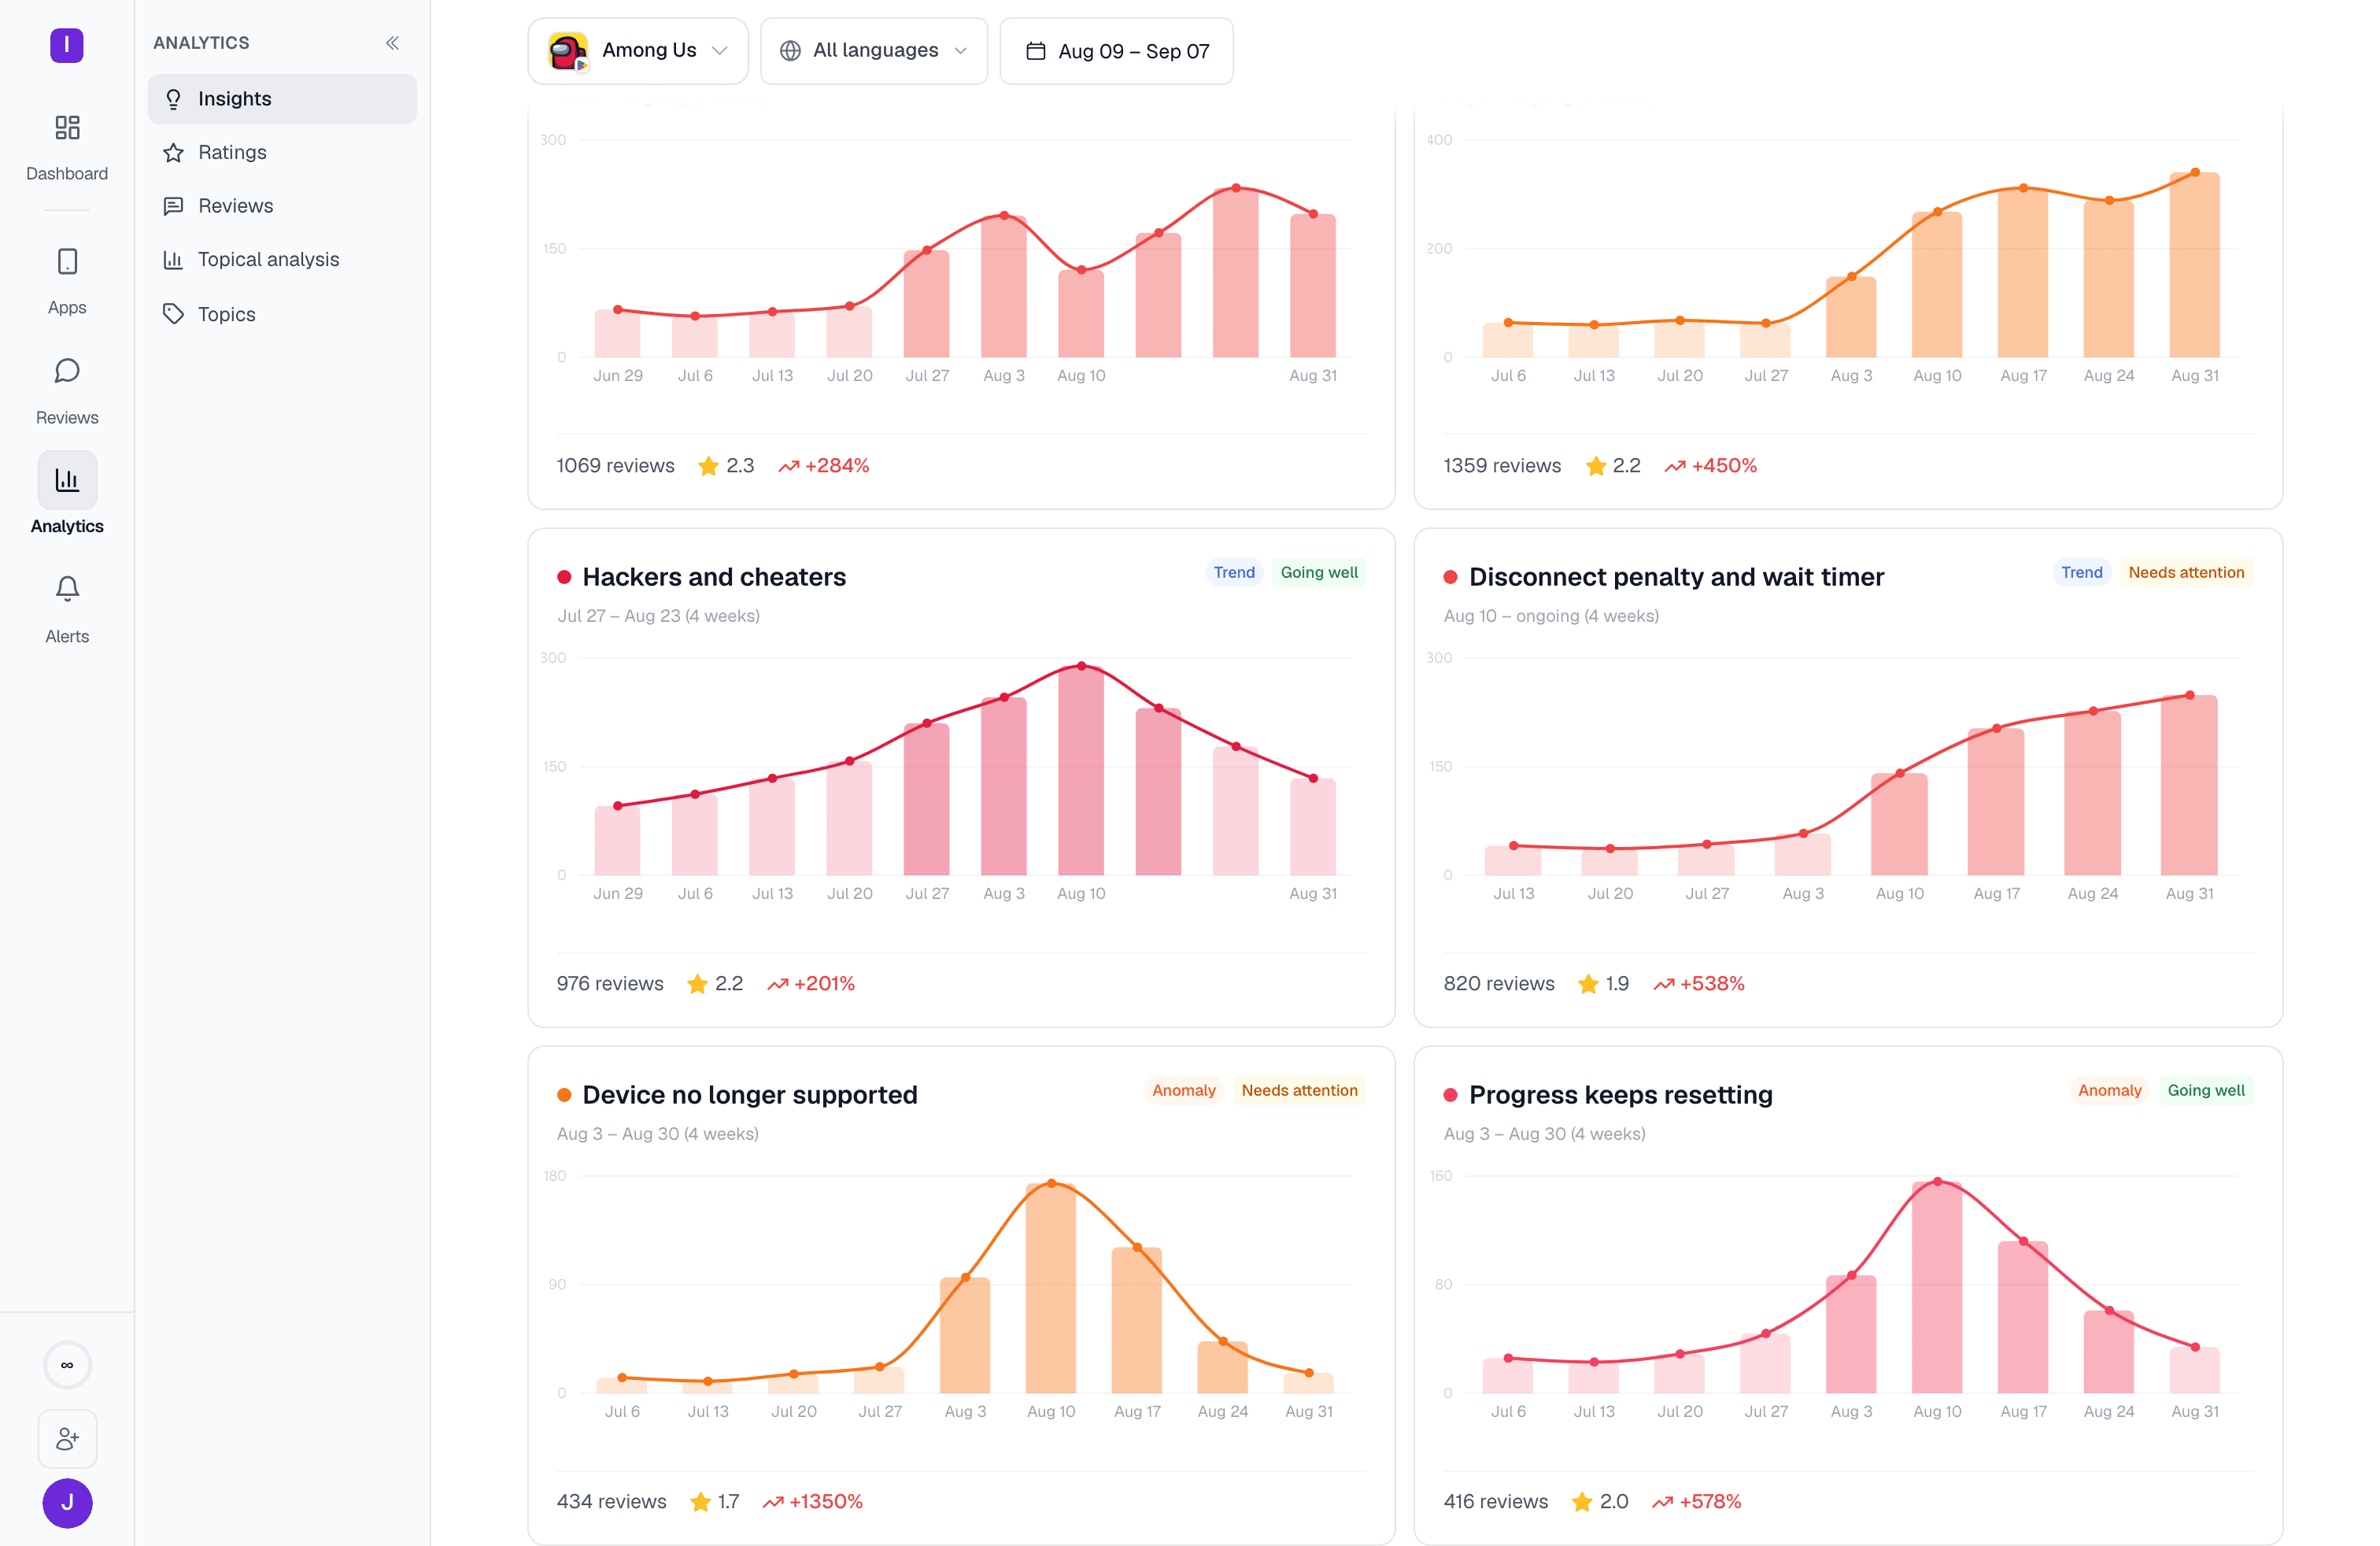
Task: Click the star icon next to 1.7 rating
Action: (x=701, y=1502)
